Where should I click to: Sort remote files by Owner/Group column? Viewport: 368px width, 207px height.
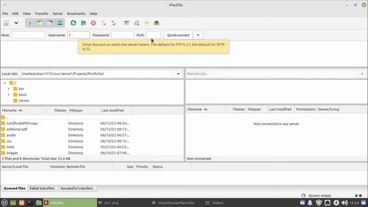(x=328, y=109)
